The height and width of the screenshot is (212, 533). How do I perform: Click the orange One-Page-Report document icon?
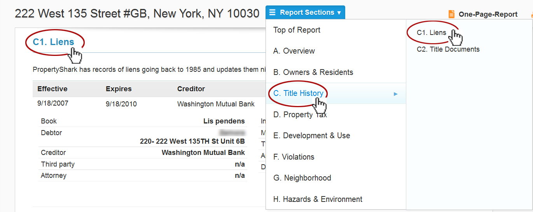click(x=451, y=14)
